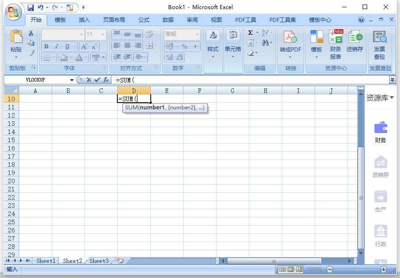
Task: Open the 模板 templates icon
Action: (x=316, y=45)
